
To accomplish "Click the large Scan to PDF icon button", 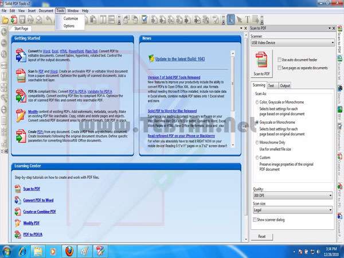I will coord(261,64).
